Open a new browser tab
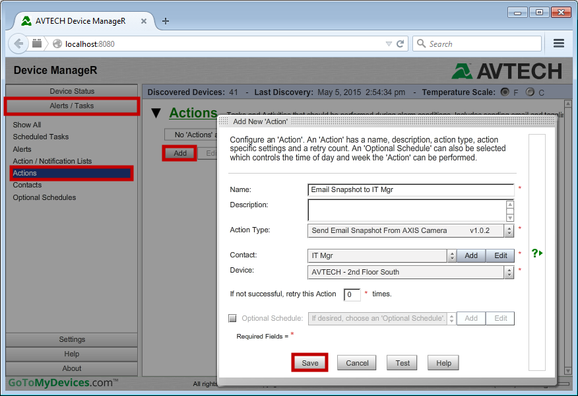The width and height of the screenshot is (578, 396). click(165, 20)
